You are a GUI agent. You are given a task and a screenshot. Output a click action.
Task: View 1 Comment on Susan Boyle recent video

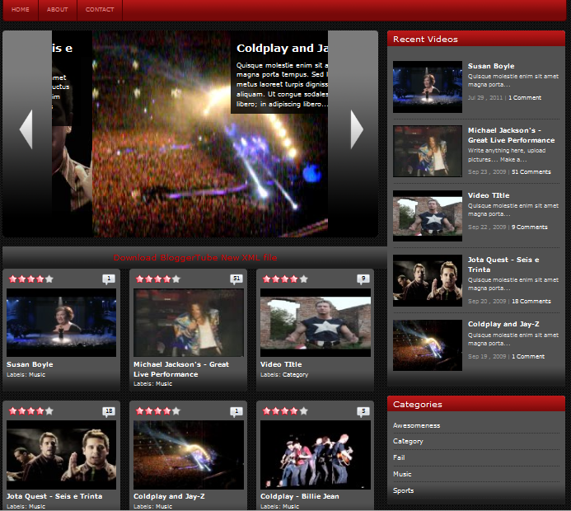point(525,97)
